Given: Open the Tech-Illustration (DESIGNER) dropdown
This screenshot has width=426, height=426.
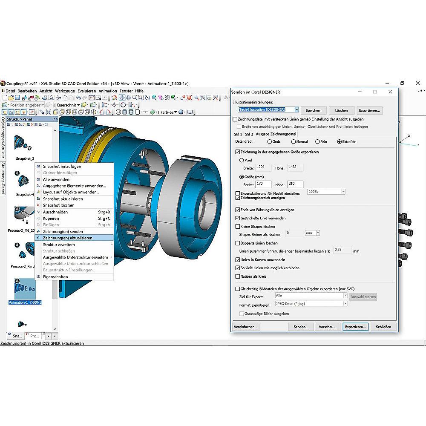Looking at the screenshot, I should 297,110.
